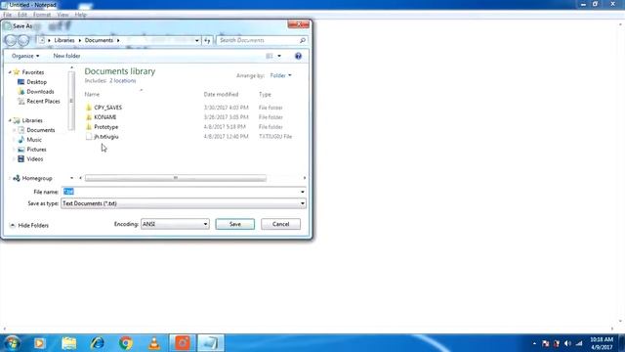Sort by Type column header
This screenshot has width=625, height=352.
point(265,94)
